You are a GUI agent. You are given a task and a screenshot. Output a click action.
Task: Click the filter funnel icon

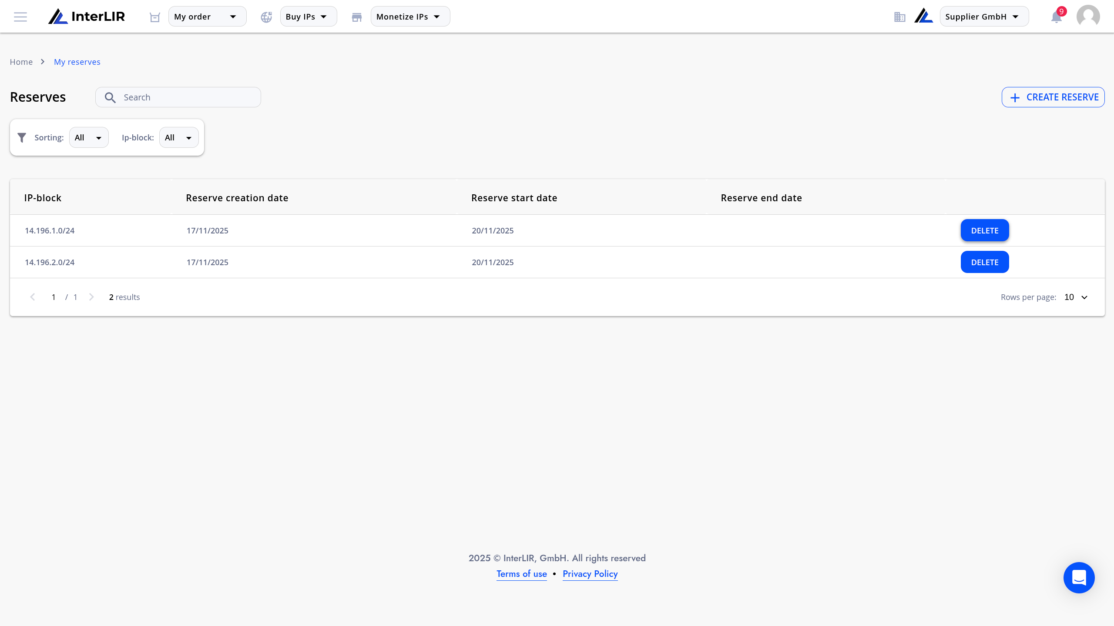coord(22,138)
